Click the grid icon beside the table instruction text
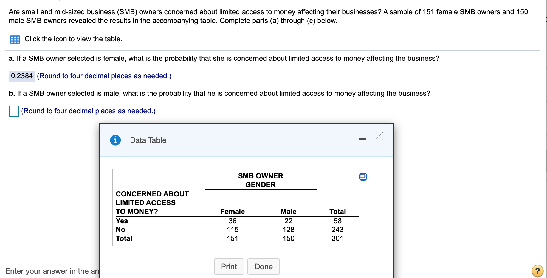Screen dimensions: 547x278 [15, 39]
